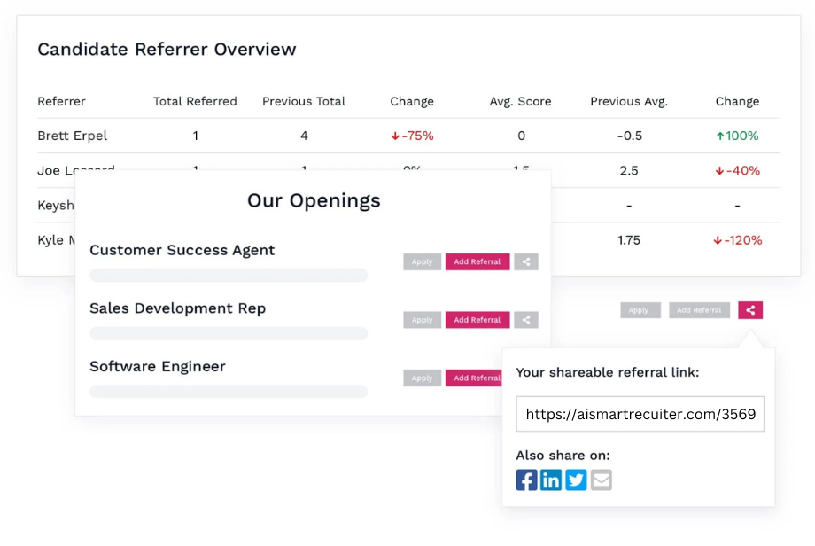Share referral link on Facebook
The image size is (815, 546).
tap(526, 480)
